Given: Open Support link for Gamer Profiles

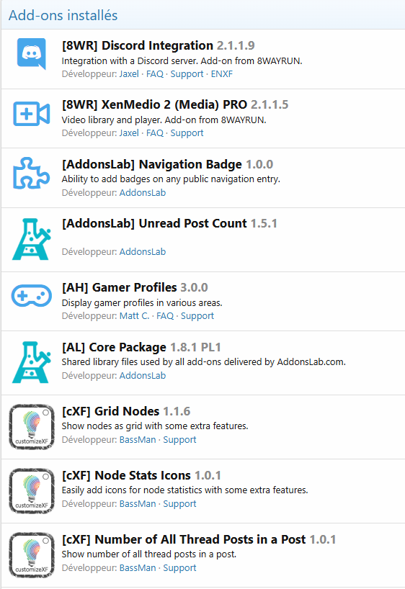Looking at the screenshot, I should (x=197, y=316).
